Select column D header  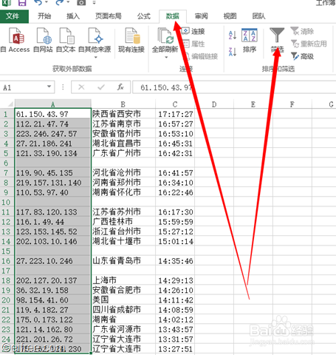[214, 104]
